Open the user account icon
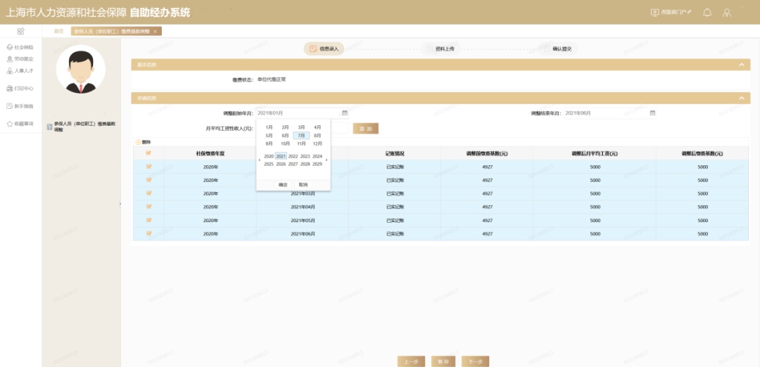Viewport: 760px width, 367px height. 726,13
